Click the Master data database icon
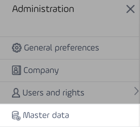This screenshot has height=127, width=140. point(16,116)
